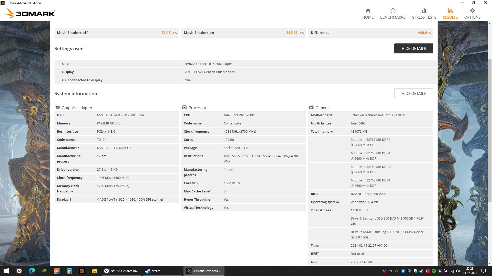Click the Processor section chip icon
Image resolution: width=492 pixels, height=276 pixels.
point(184,108)
